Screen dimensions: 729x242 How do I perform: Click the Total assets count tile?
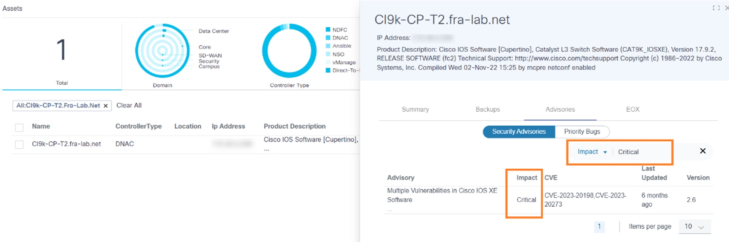pos(62,55)
